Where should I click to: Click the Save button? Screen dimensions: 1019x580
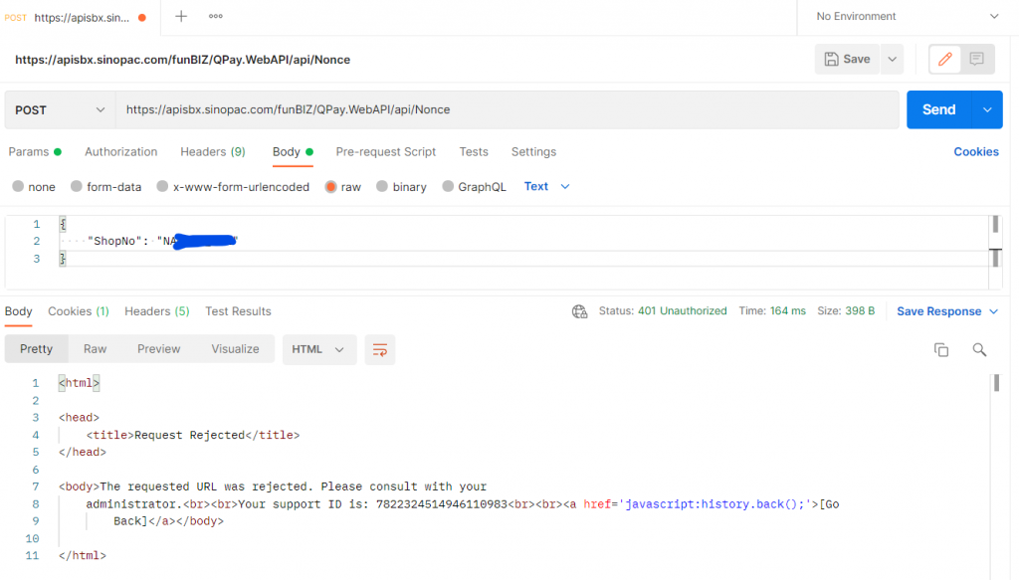click(848, 59)
